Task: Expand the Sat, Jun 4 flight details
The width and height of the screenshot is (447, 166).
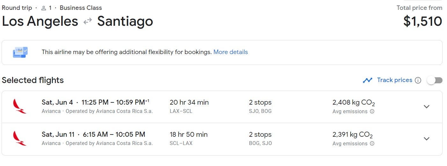Action: 426,107
